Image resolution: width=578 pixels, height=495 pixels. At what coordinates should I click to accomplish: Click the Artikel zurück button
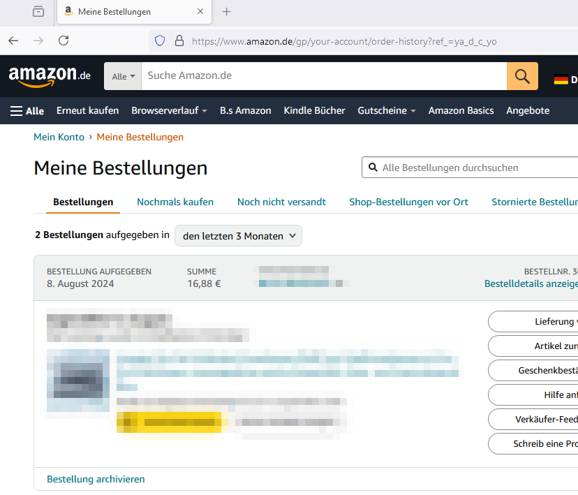pyautogui.click(x=533, y=346)
